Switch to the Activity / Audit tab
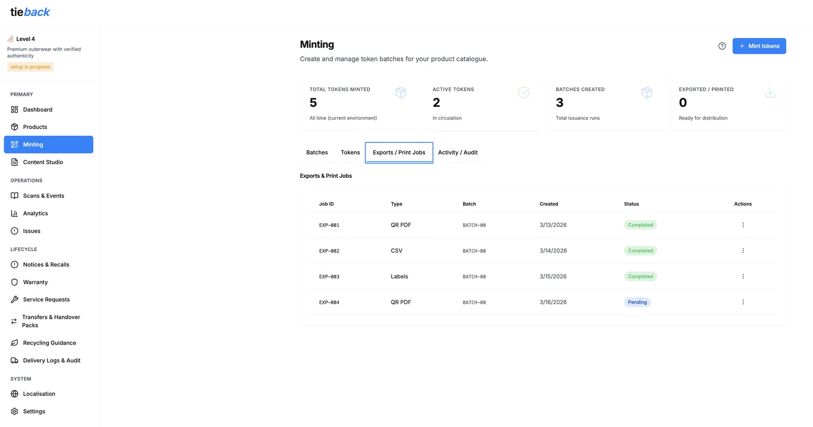813x427 pixels. click(x=457, y=152)
